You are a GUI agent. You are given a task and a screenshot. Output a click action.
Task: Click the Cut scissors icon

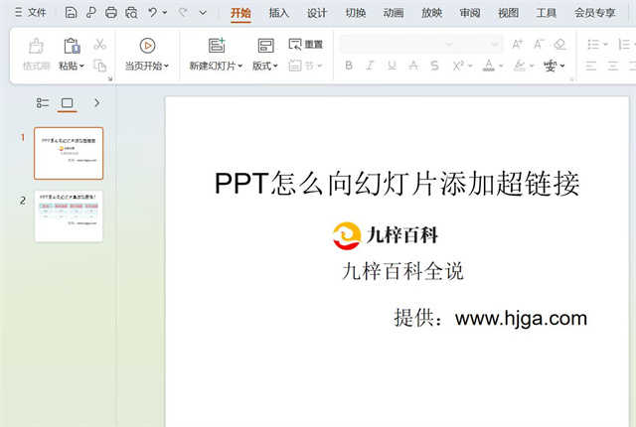99,44
